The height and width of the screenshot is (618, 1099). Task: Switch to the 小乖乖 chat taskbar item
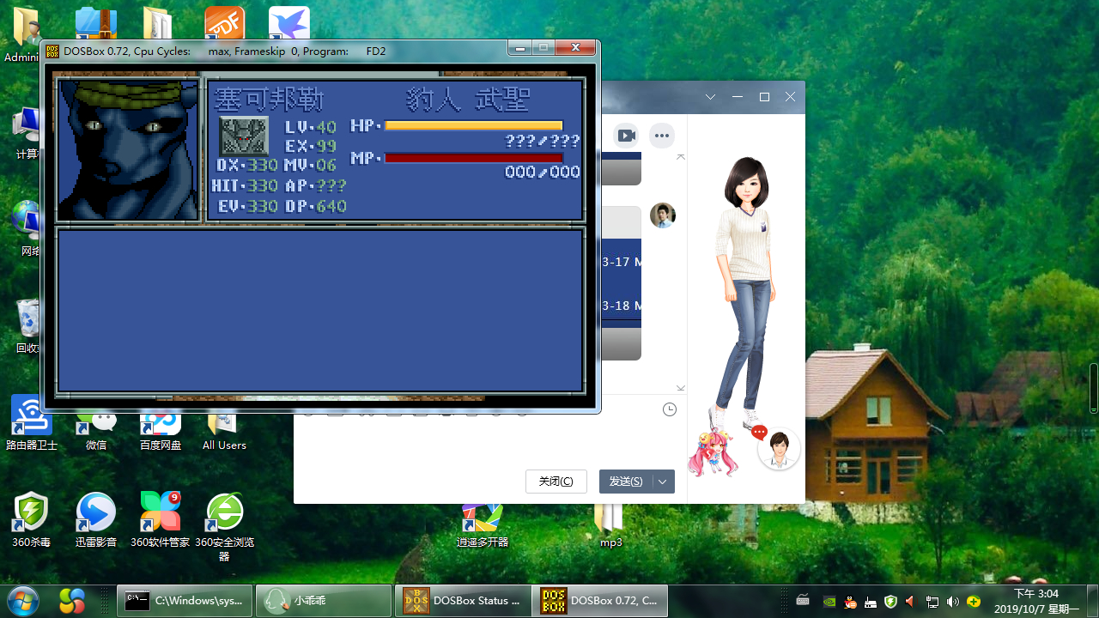pos(324,601)
